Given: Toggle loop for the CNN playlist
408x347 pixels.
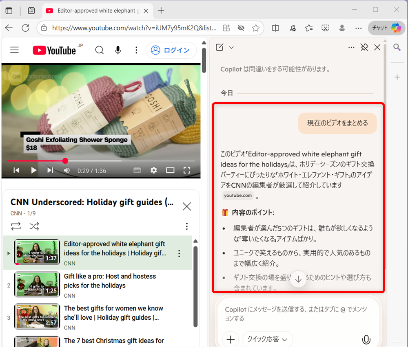Looking at the screenshot, I should [x=16, y=226].
